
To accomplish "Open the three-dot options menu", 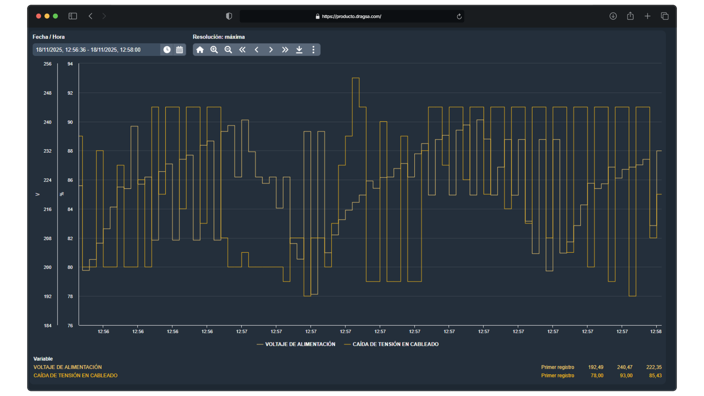I will click(313, 50).
